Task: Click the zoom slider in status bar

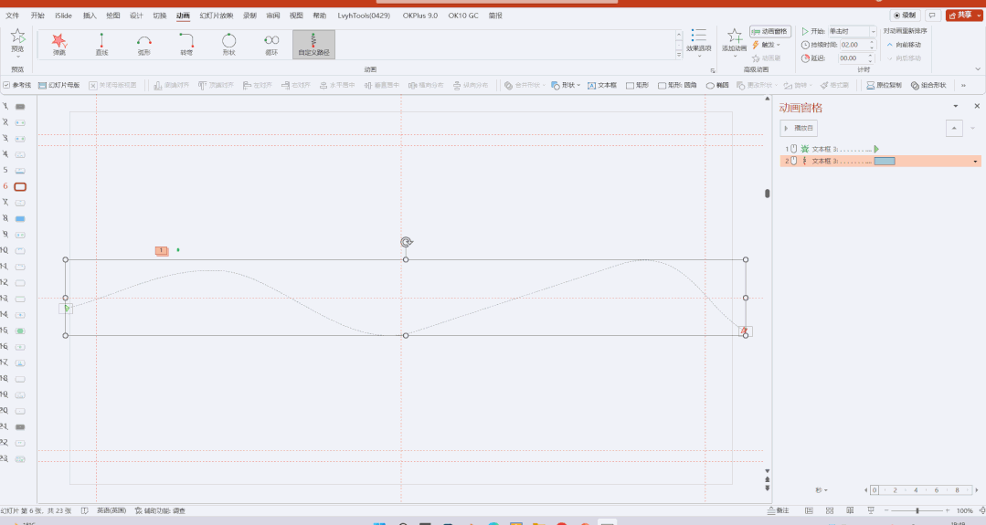Action: click(917, 510)
